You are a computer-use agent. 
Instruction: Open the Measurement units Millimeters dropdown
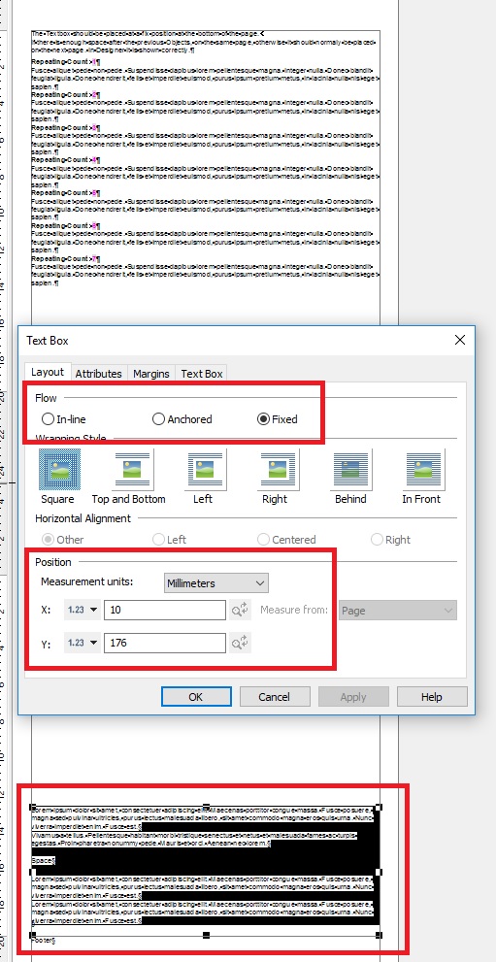coord(216,582)
